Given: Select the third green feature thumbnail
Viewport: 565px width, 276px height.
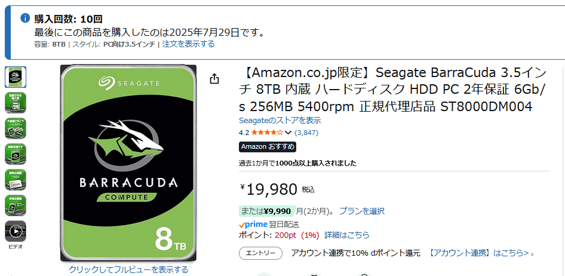Looking at the screenshot, I should (16, 128).
